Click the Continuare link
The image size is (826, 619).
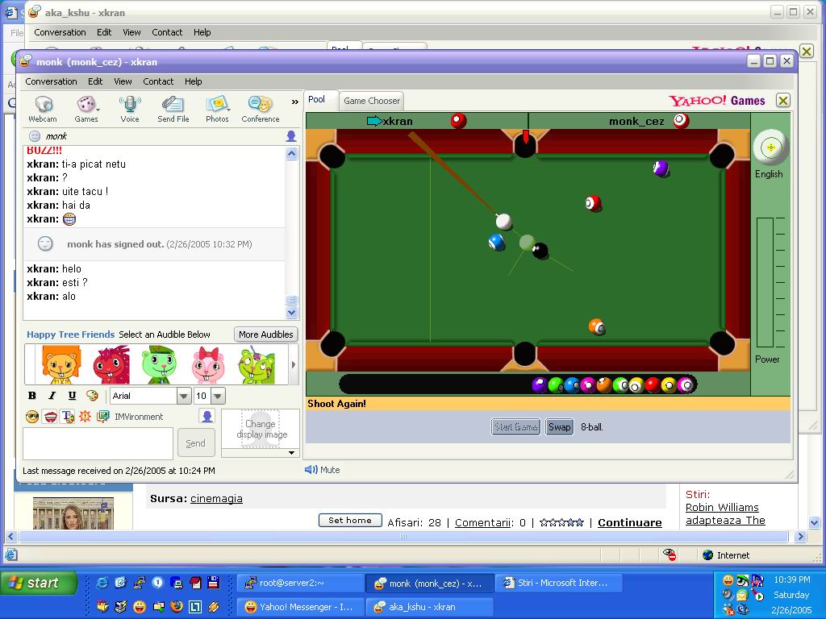[629, 522]
